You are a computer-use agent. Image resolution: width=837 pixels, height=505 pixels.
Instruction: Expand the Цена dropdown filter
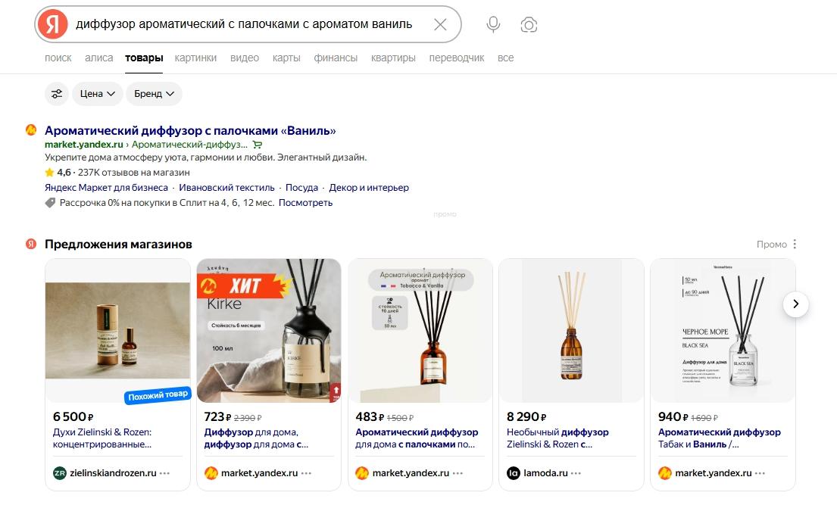(97, 94)
